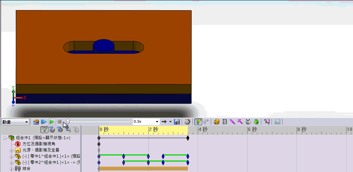Select the 零件2^組合件1 tree item
The width and height of the screenshot is (353, 172).
coord(52,162)
